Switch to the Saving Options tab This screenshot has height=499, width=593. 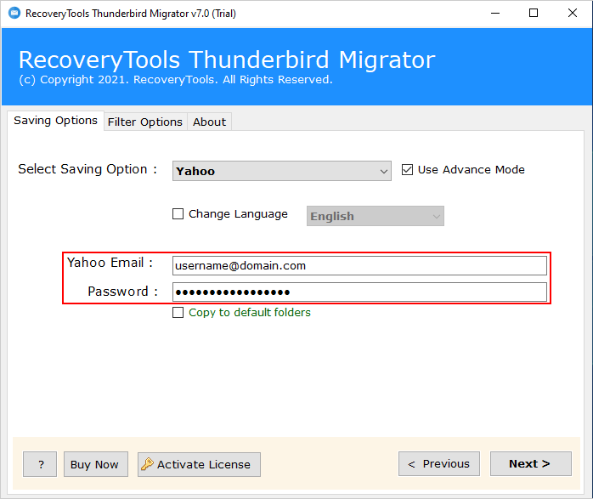pyautogui.click(x=55, y=121)
